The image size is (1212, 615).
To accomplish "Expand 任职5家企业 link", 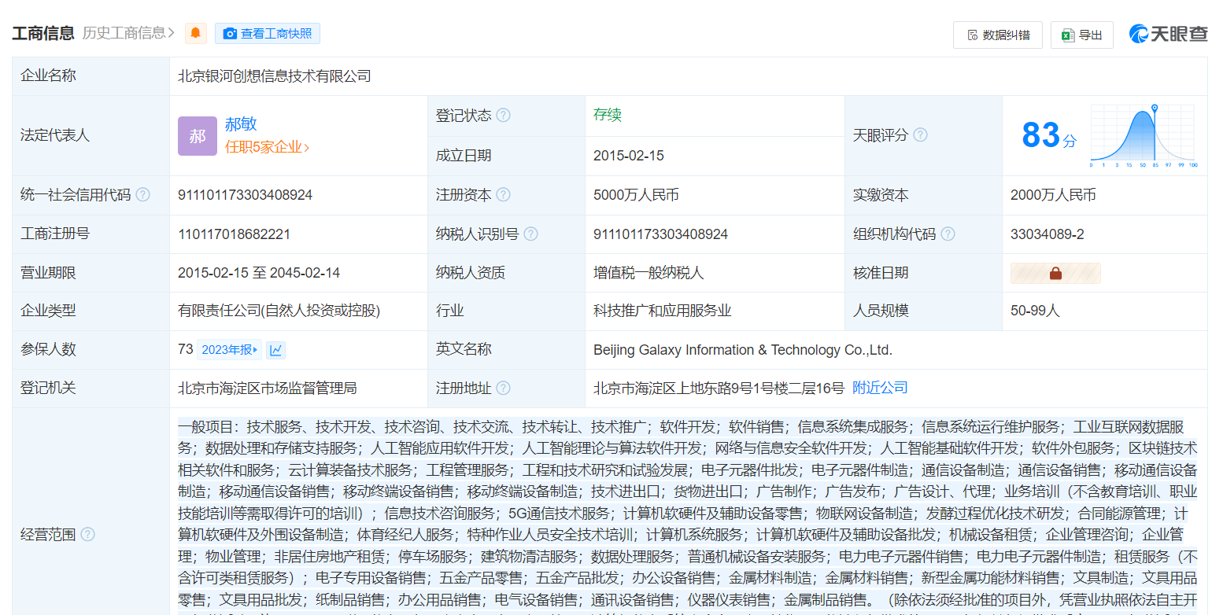I will tap(268, 147).
